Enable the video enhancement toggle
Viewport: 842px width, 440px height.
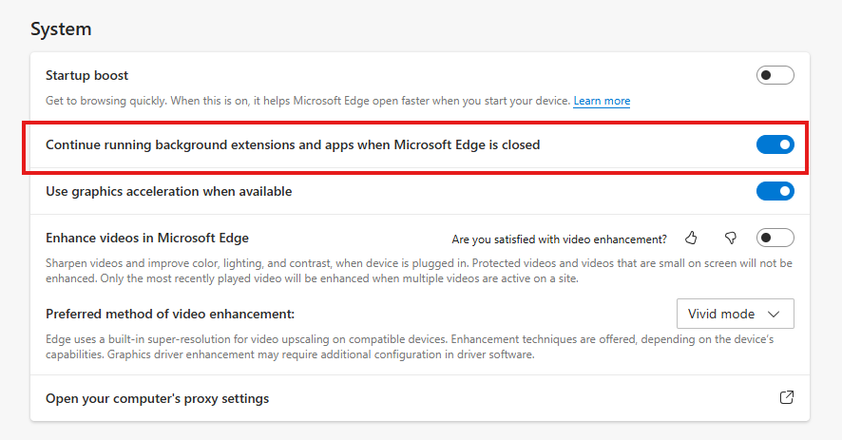775,238
